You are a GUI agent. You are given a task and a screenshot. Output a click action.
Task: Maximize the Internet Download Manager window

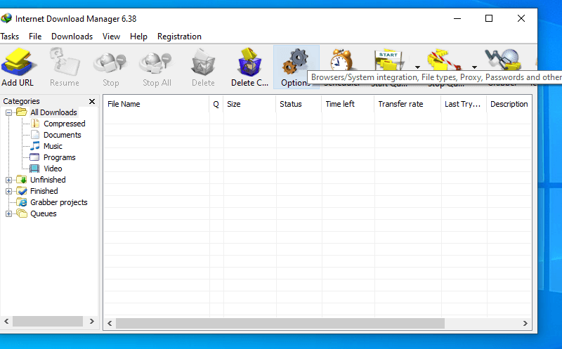489,18
